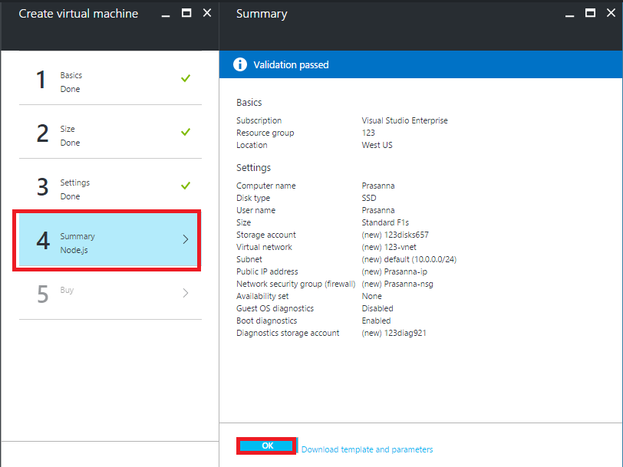Image resolution: width=623 pixels, height=467 pixels.
Task: Open step 1 Basics
Action: tap(107, 78)
